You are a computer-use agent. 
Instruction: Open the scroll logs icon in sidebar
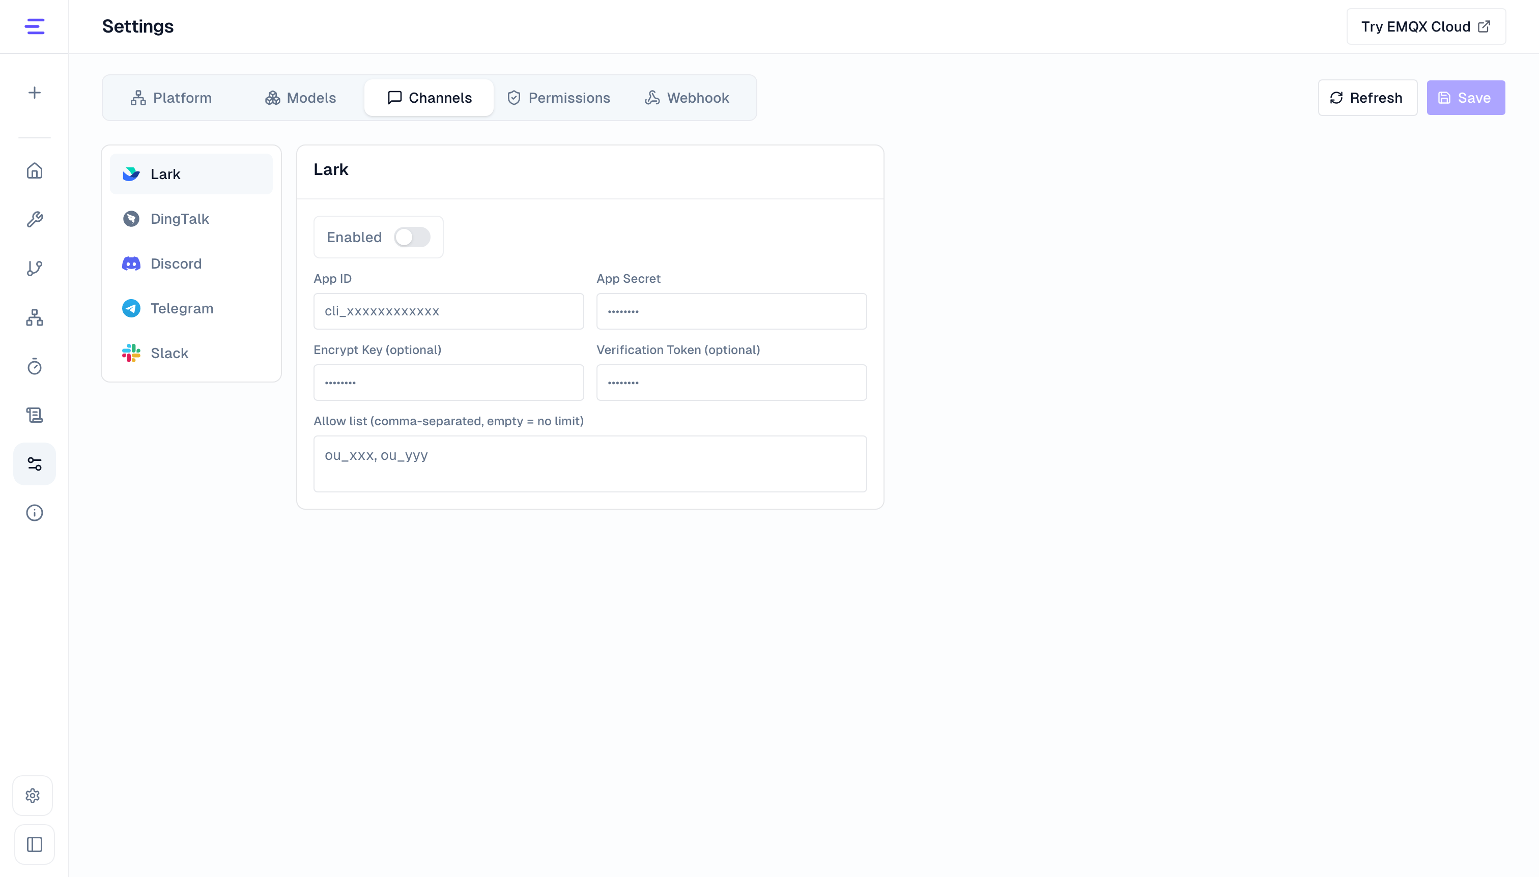pos(34,415)
